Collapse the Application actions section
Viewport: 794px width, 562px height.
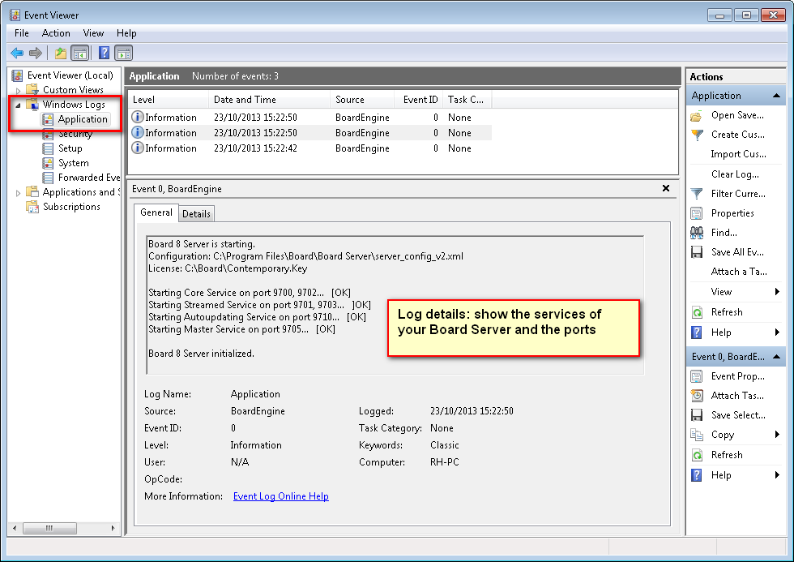point(776,96)
